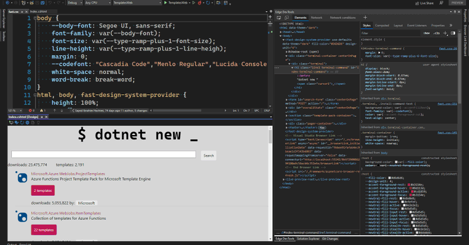Click the browser refresh icon in main toolbar

click(208, 3)
